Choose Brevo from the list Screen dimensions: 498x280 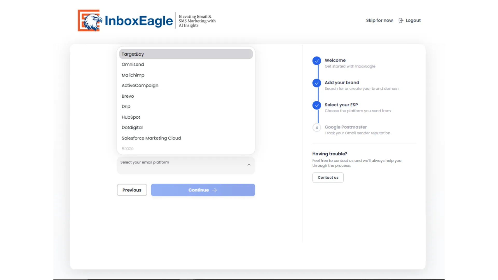coord(186,96)
